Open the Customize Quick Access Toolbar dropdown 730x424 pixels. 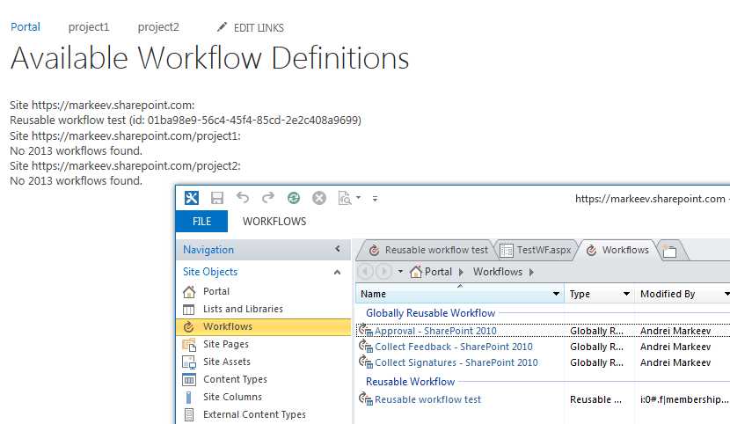[x=375, y=199]
